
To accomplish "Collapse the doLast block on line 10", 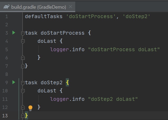I will pyautogui.click(x=23, y=91).
